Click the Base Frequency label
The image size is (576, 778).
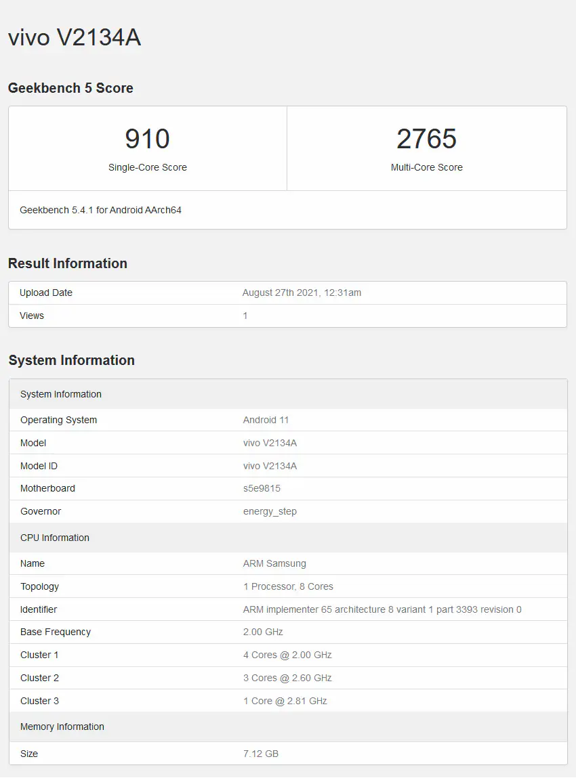tap(56, 632)
